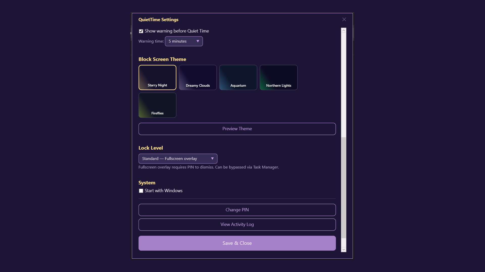The image size is (485, 272).
Task: Choose the Aquarium block screen theme
Action: point(238,77)
